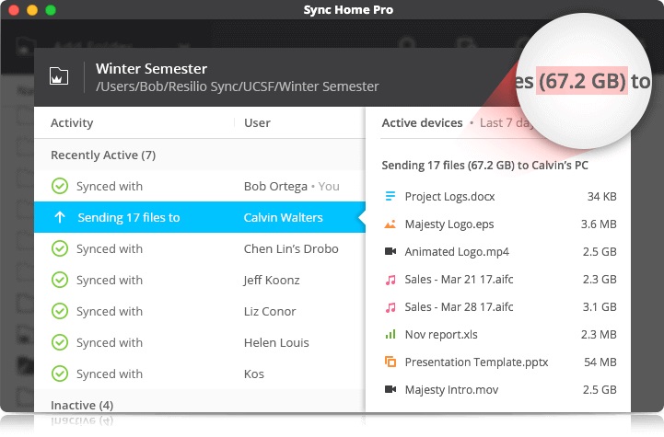The height and width of the screenshot is (437, 664).
Task: Click the Animated Logo.mp4 file name
Action: click(x=457, y=252)
